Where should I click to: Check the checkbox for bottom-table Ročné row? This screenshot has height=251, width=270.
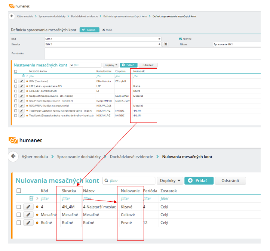(x=19, y=223)
